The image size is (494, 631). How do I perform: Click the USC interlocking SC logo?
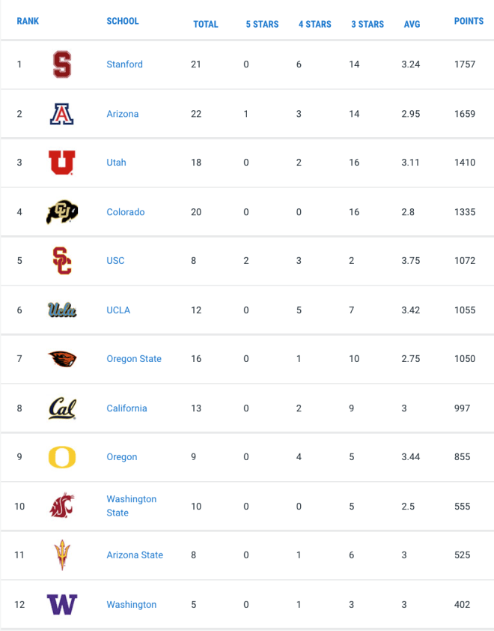(62, 261)
